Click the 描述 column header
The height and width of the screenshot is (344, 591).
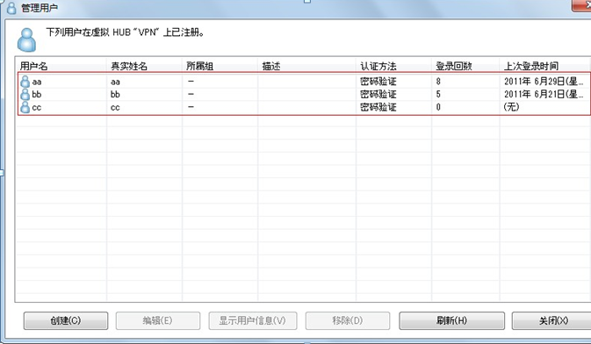click(271, 67)
